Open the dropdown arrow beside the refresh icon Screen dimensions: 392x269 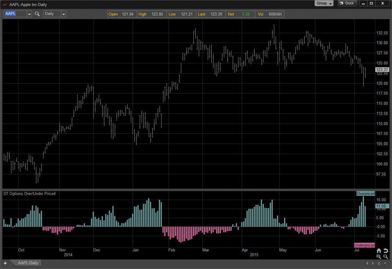point(385,263)
